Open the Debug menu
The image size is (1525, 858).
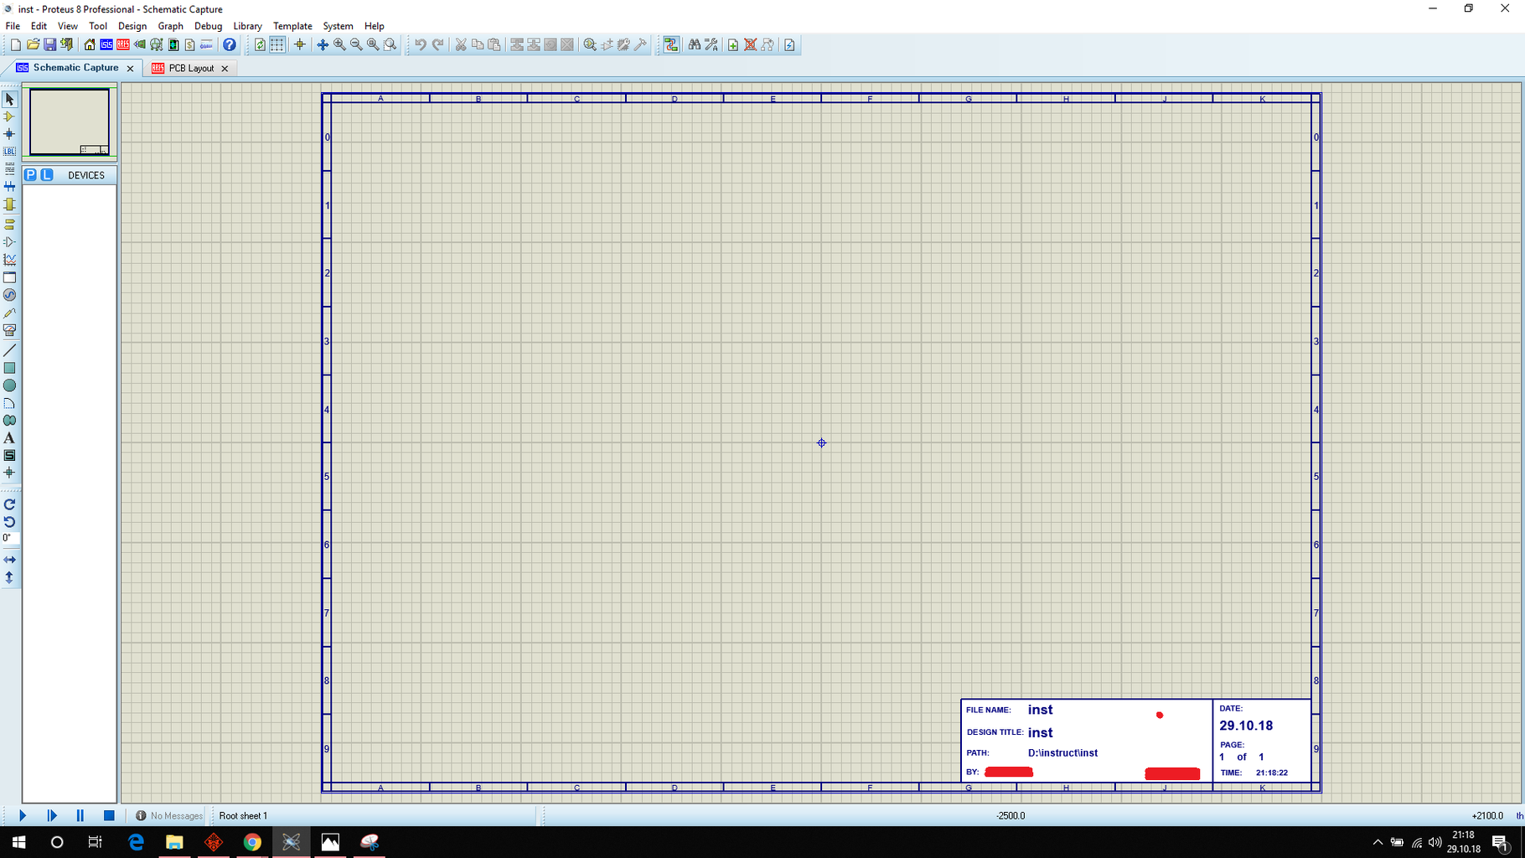[208, 26]
